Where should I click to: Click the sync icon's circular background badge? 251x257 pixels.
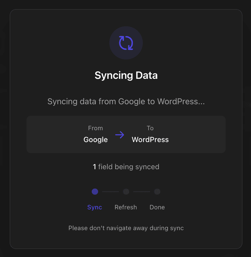click(126, 43)
